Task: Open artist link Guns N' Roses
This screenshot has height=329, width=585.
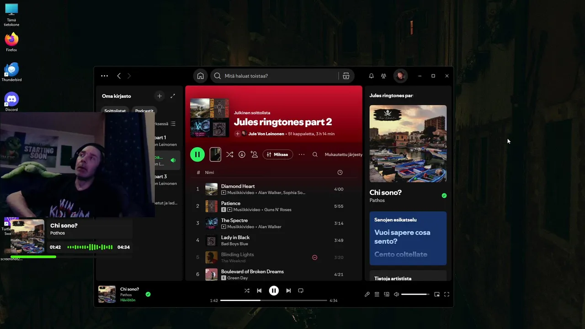Action: [x=278, y=210]
